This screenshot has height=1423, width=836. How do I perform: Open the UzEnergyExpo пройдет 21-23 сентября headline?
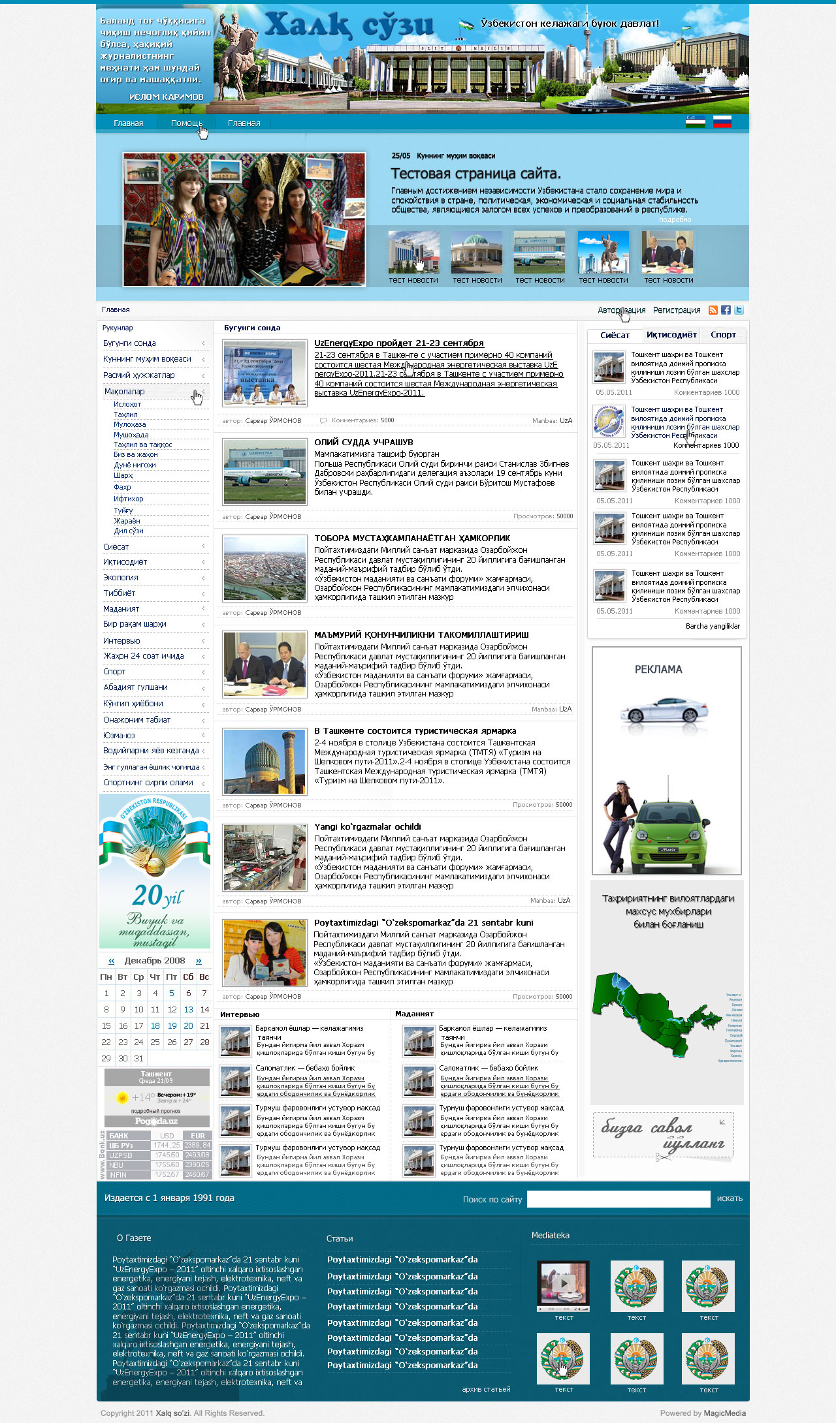tap(399, 343)
